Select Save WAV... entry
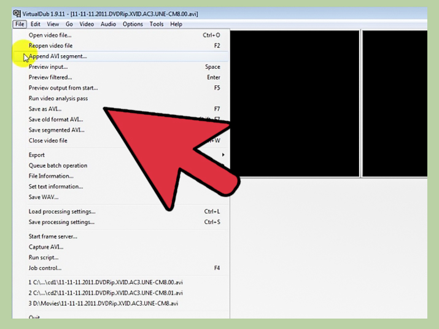The height and width of the screenshot is (329, 439). [44, 197]
